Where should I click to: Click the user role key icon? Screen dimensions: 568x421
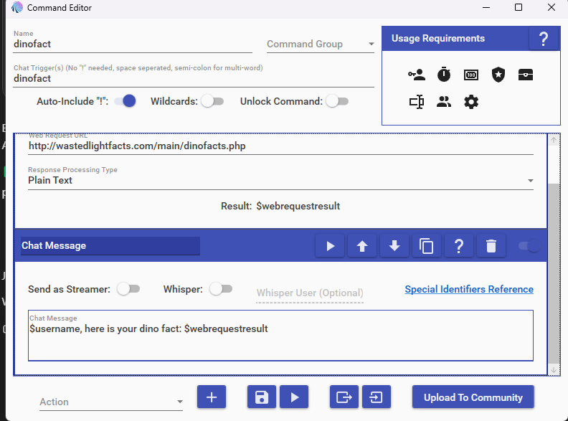coord(417,75)
